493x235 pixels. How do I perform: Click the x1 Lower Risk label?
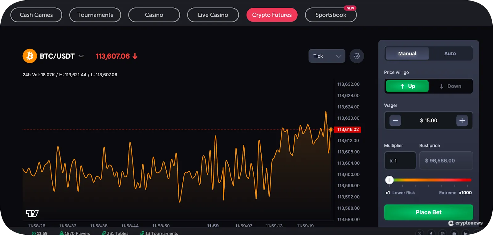pos(400,193)
